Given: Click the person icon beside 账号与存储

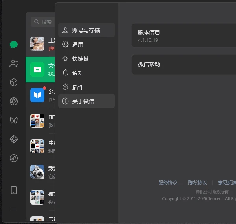Looking at the screenshot, I should (65, 30).
